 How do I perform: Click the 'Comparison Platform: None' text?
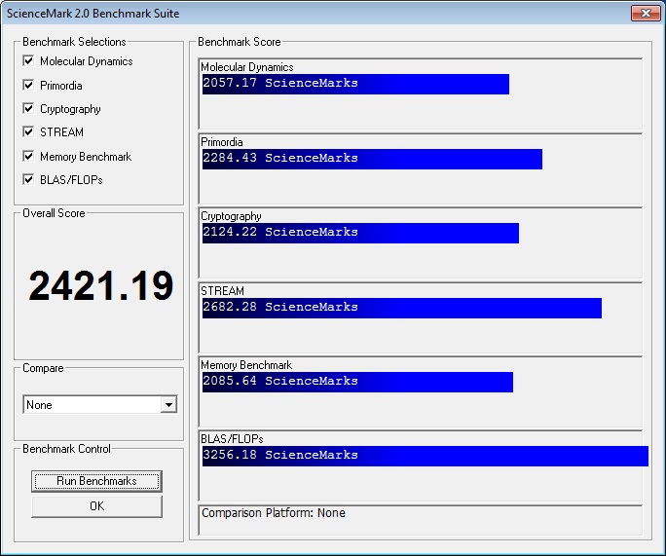click(x=273, y=513)
